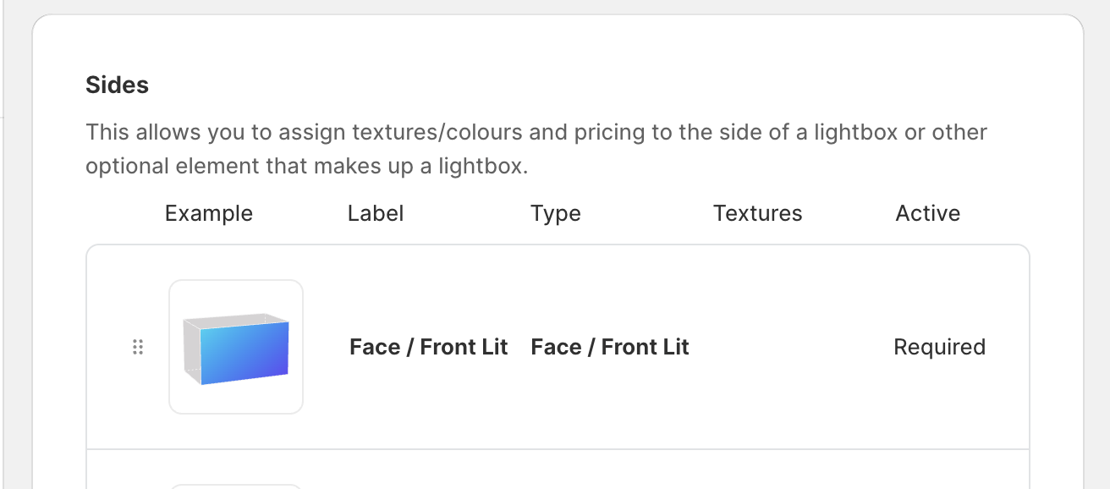This screenshot has width=1110, height=489.
Task: Click the Sides section heading
Action: 117,85
